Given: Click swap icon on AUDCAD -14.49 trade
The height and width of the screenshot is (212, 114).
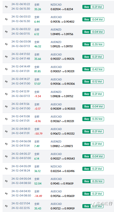Looking at the screenshot, I should click(x=6, y=194).
